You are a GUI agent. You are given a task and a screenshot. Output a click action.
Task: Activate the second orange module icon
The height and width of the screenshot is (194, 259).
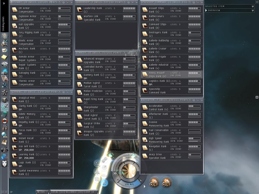point(167,182)
